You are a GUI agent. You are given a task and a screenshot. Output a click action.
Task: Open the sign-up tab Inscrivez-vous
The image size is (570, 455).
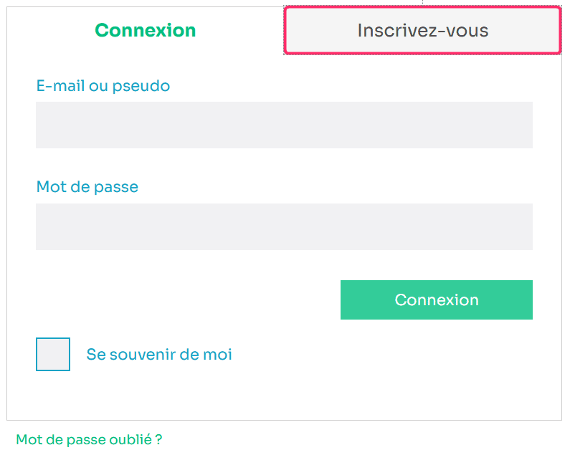(422, 31)
